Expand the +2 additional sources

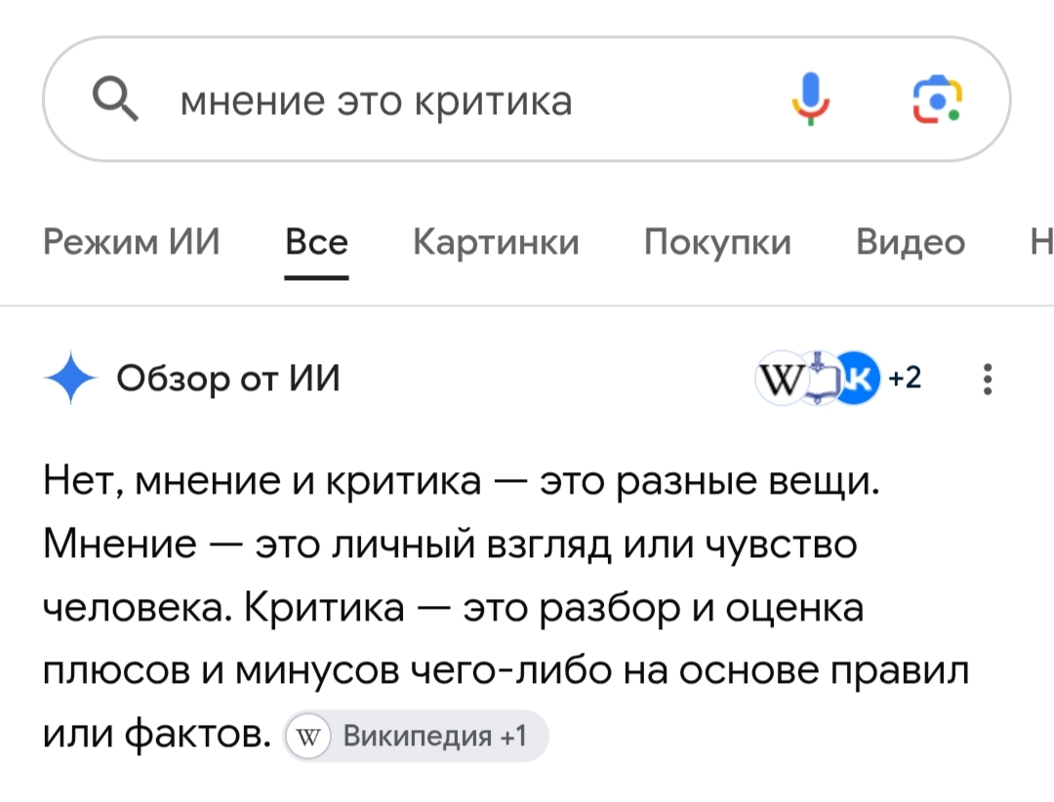click(x=905, y=378)
